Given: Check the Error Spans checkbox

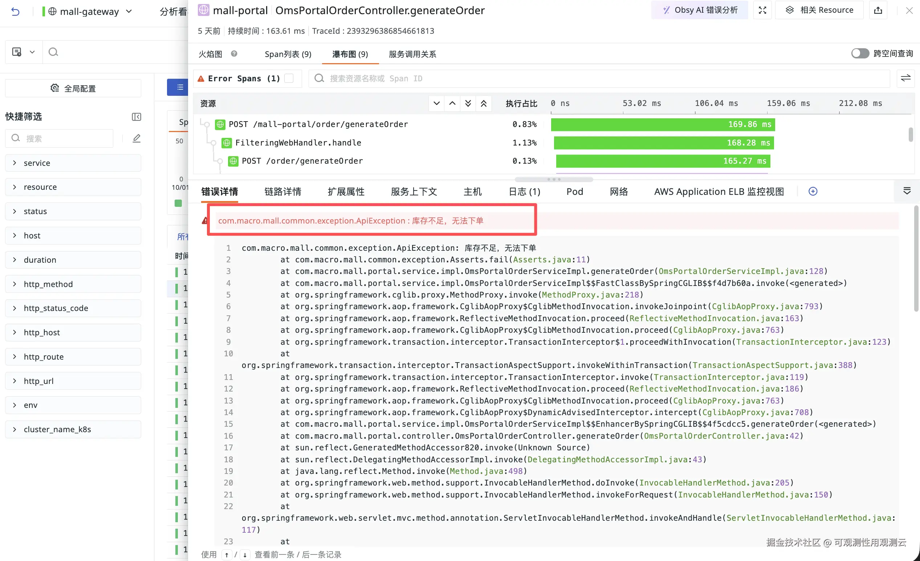Looking at the screenshot, I should tap(289, 78).
